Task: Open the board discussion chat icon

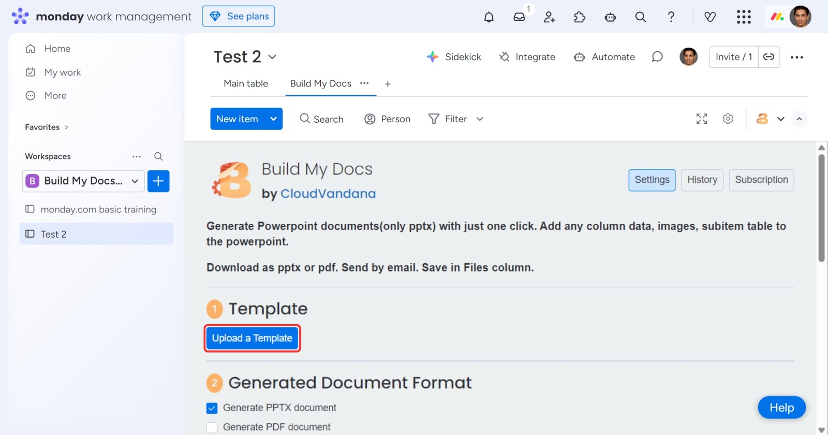Action: 657,57
